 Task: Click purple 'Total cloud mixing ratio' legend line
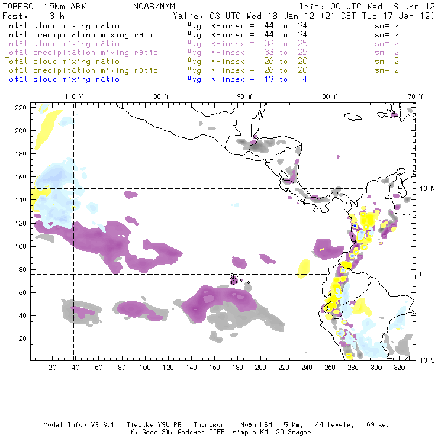click(62, 44)
